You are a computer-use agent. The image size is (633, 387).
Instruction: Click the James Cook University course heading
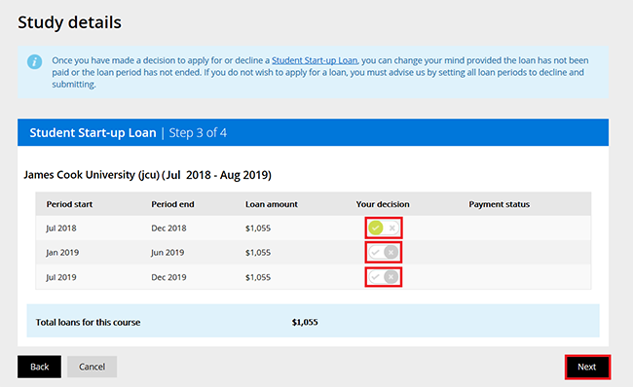[147, 175]
